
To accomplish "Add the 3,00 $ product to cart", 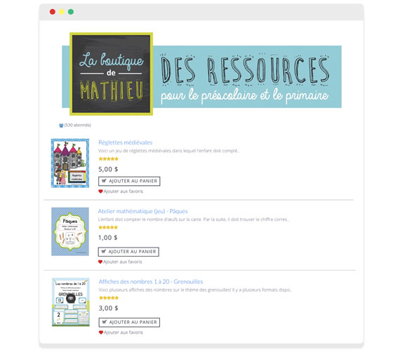I will (x=129, y=323).
